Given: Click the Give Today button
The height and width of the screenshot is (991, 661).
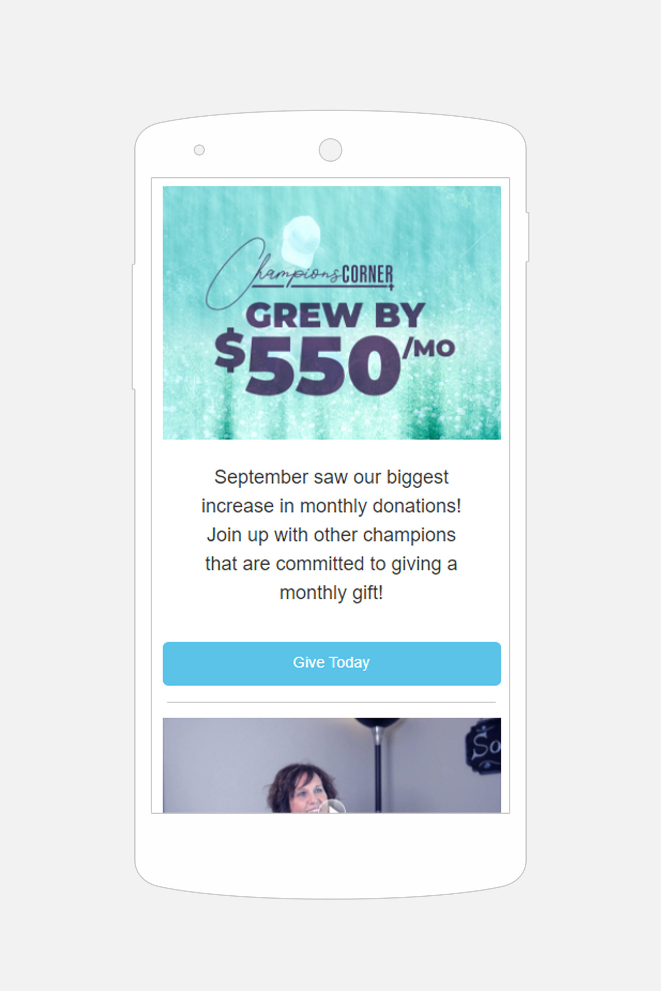Looking at the screenshot, I should [331, 663].
